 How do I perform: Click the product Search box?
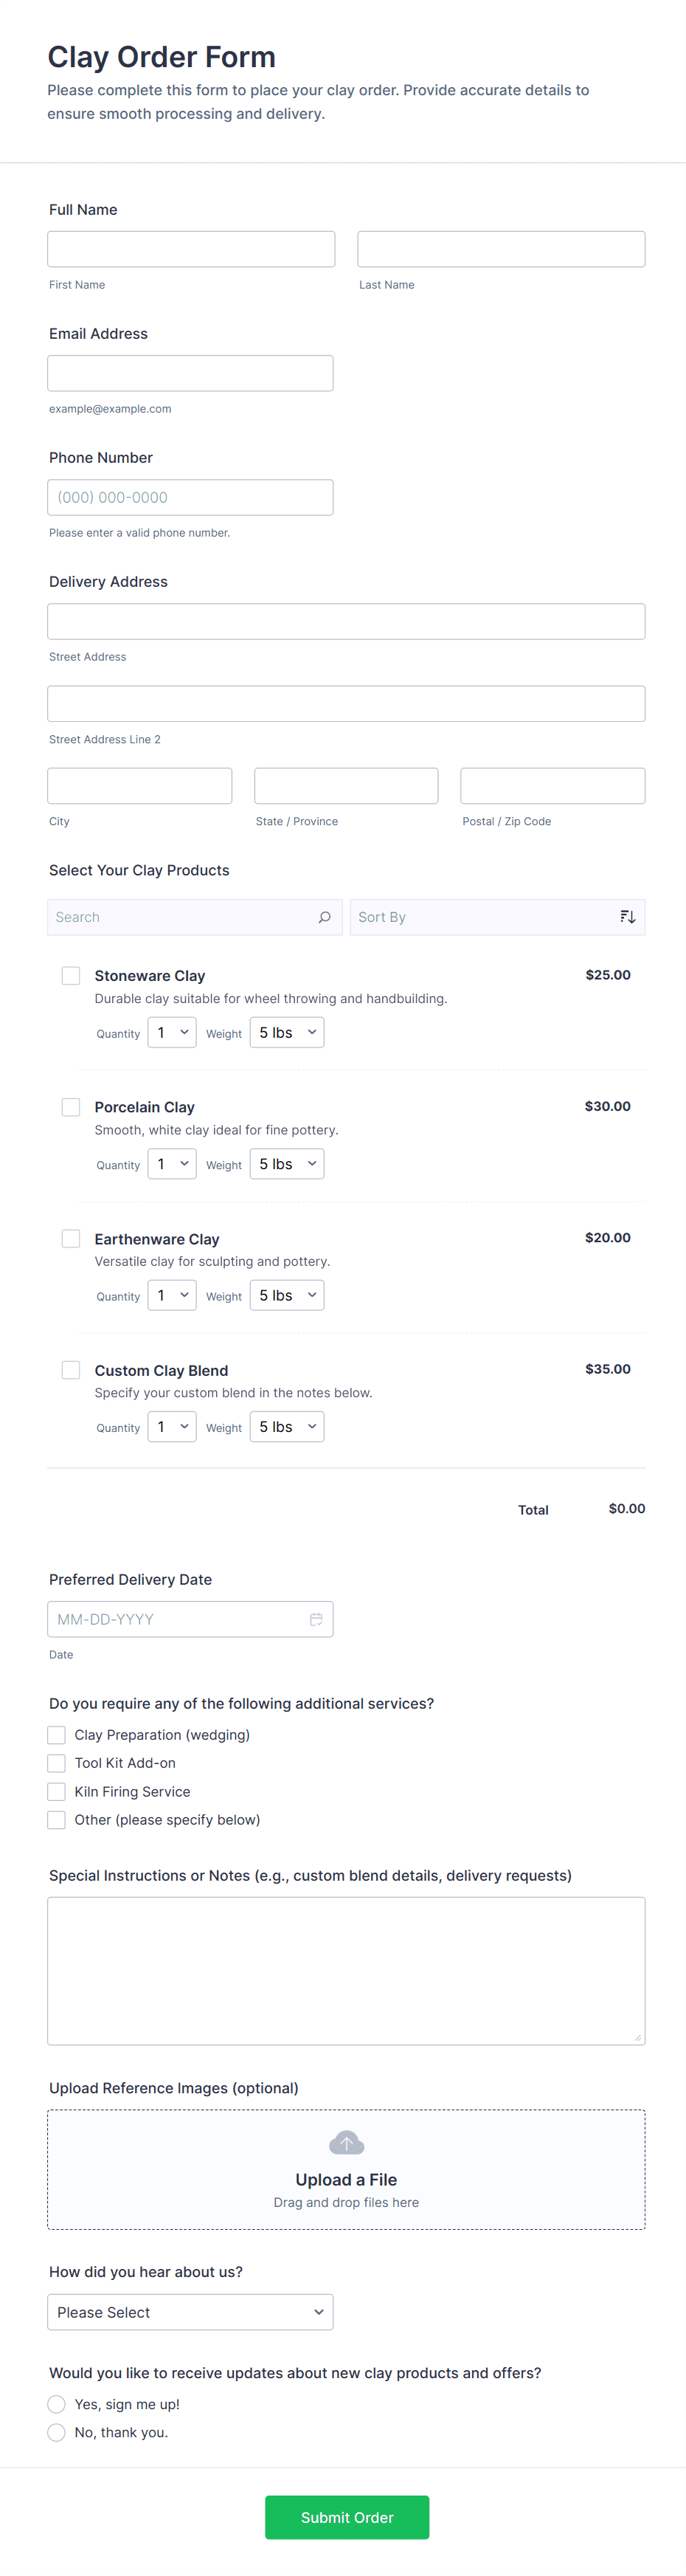coord(180,917)
